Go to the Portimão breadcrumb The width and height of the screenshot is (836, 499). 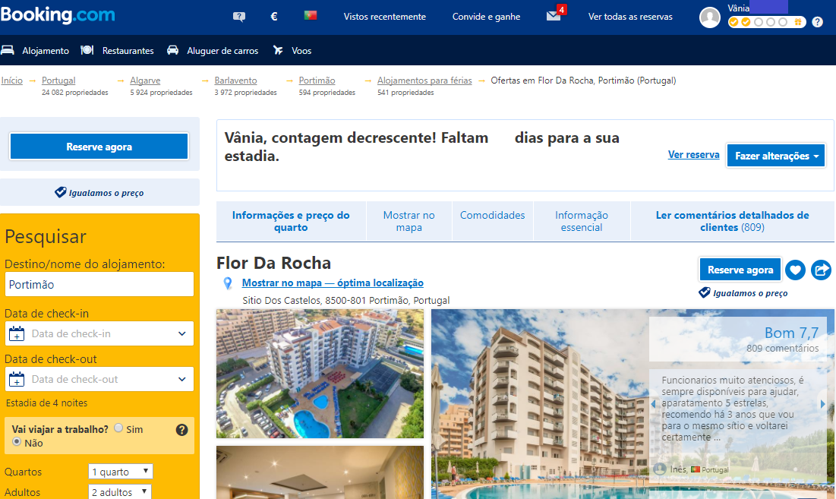tap(317, 81)
